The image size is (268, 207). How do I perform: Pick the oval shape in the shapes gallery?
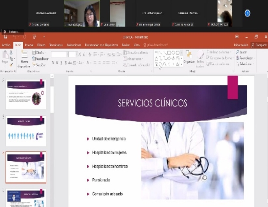(x=173, y=52)
